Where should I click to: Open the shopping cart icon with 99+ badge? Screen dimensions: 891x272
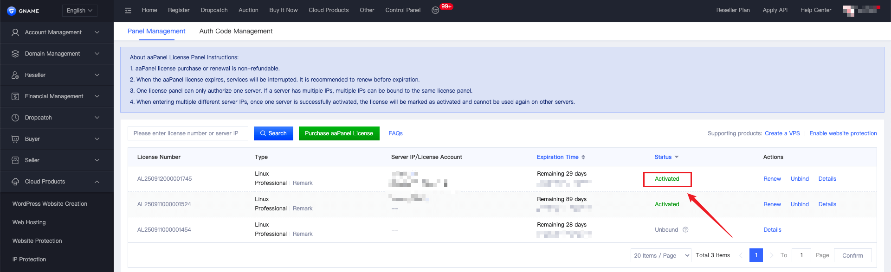[x=435, y=10]
